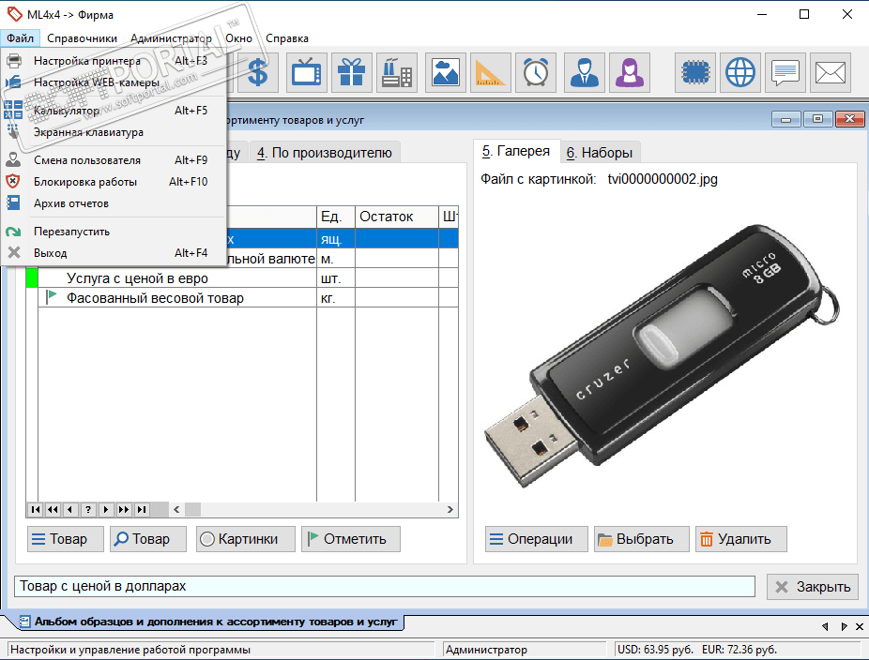Click the tab strip left arrow

point(825,626)
